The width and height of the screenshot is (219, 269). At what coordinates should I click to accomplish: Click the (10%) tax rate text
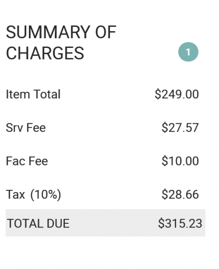[x=46, y=195]
